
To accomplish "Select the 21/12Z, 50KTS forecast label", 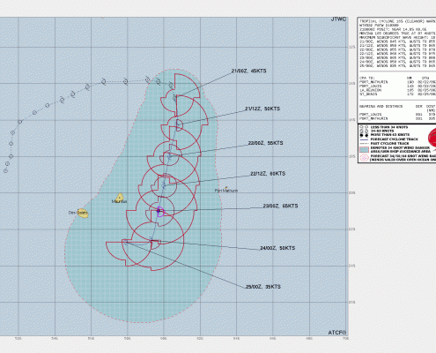I will pos(262,109).
